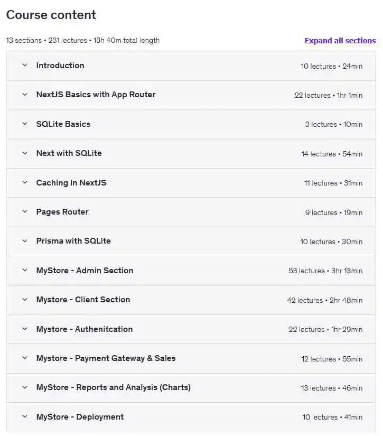Click the 42 lectures 2hr 48min label

324,300
